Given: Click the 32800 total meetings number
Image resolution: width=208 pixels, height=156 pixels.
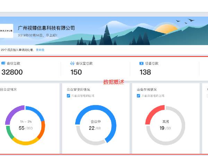Looking at the screenshot, I should click(12, 72).
